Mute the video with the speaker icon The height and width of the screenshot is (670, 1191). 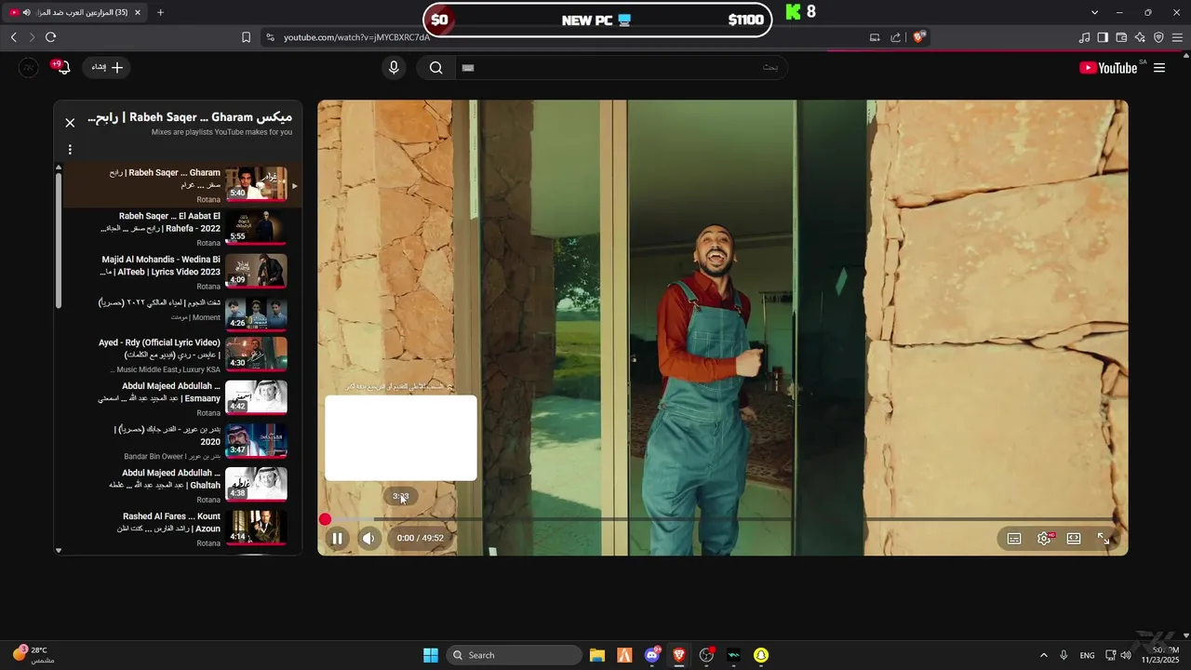(x=369, y=538)
